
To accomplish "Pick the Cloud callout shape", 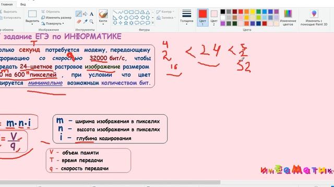I will (x=148, y=23).
